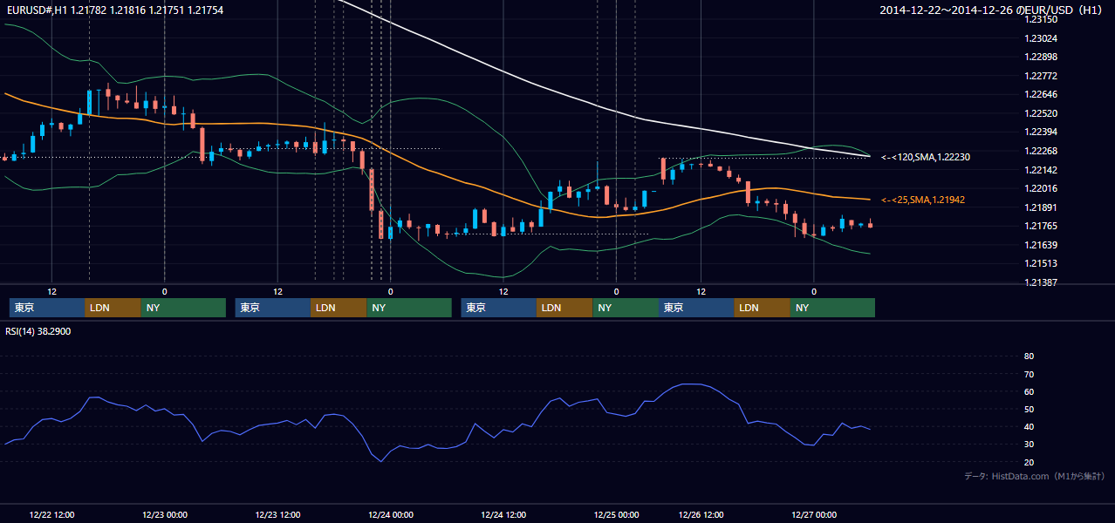
Task: Click the 12/23 00:00 date label
Action: click(x=165, y=514)
